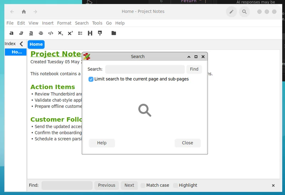Open search with magnifier in title bar
The image size is (285, 195).
tap(244, 12)
